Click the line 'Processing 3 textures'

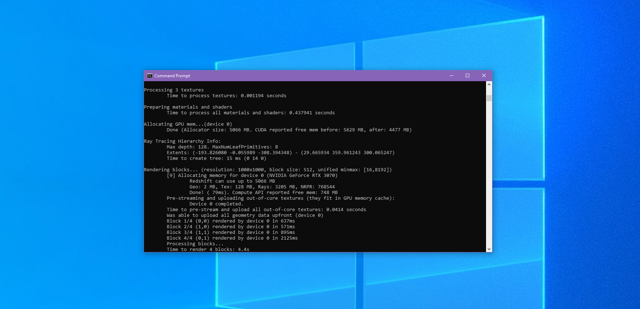174,90
